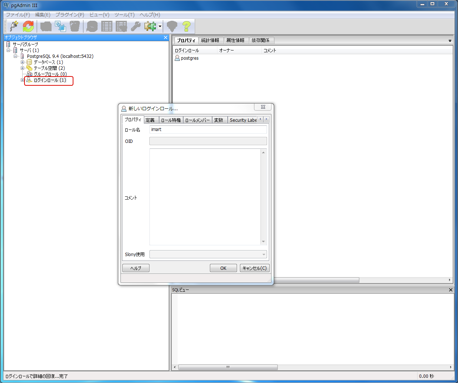Image resolution: width=458 pixels, height=383 pixels.
Task: Open the SQL query tool icon
Action: pyautogui.click(x=92, y=26)
